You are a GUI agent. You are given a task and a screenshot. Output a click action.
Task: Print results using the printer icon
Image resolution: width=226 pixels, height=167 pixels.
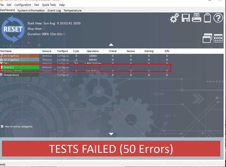point(197,17)
